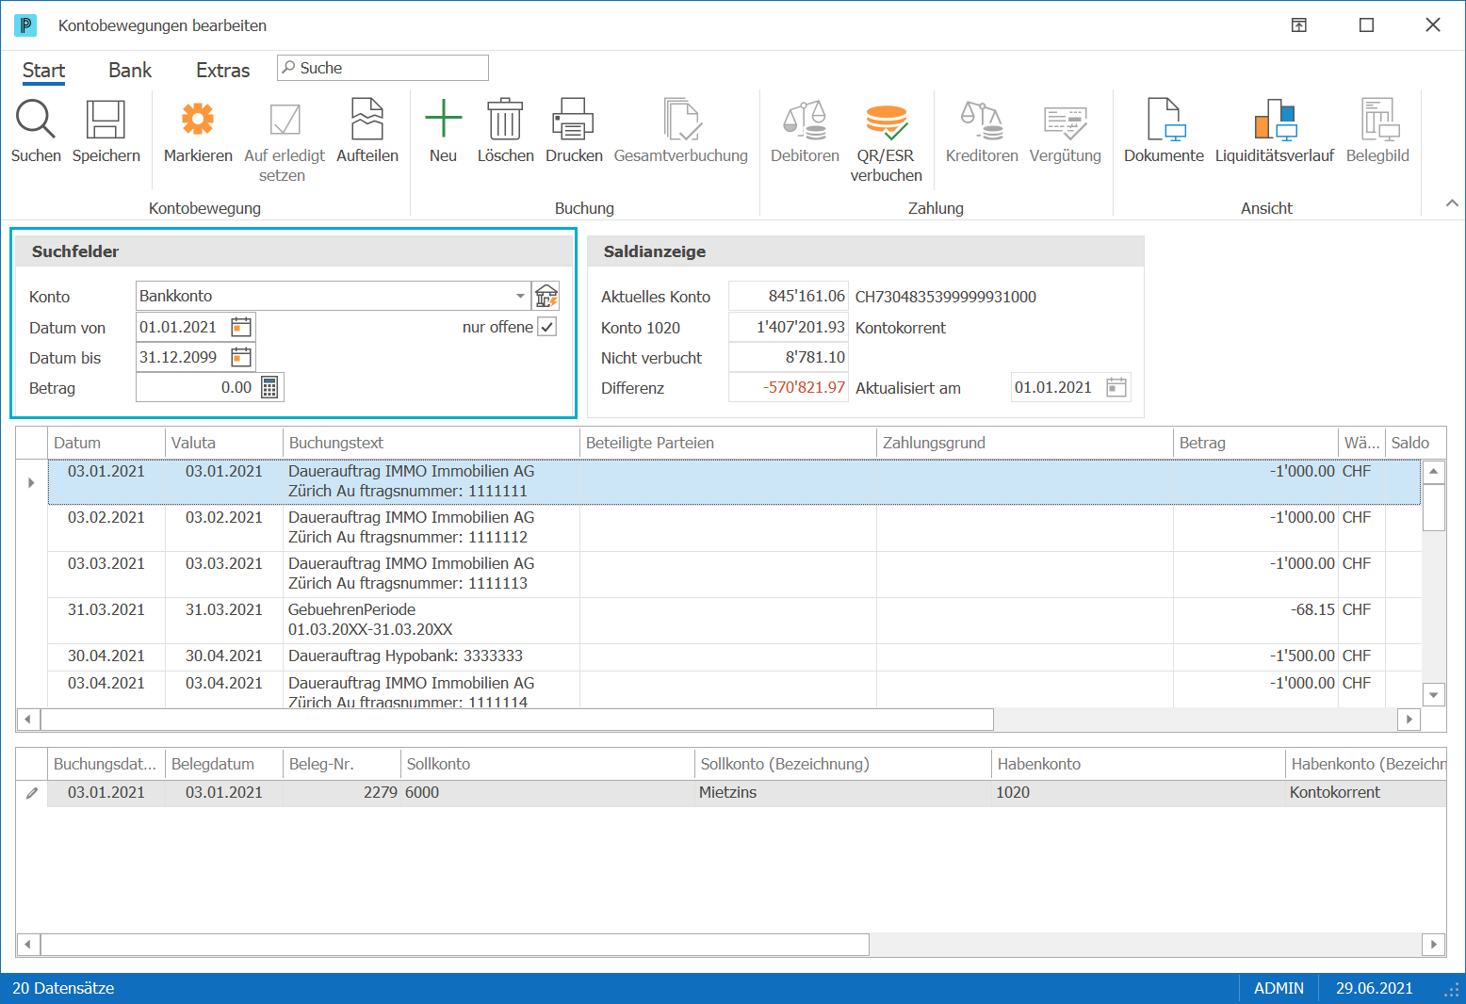Screen dimensions: 1466x1004
Task: Click the Markieren icon in the ribbon
Action: coord(198,120)
